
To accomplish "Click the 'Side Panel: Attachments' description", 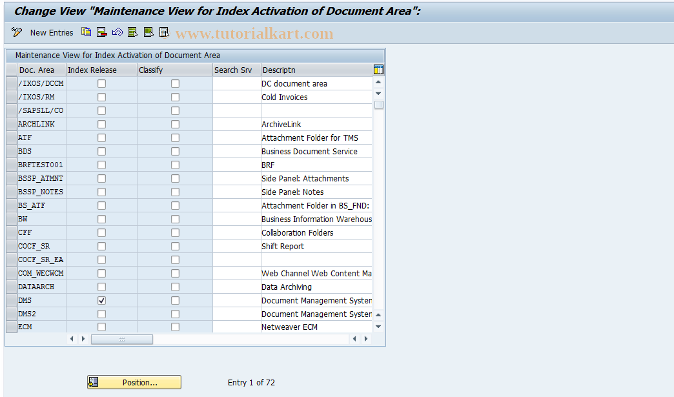I will pyautogui.click(x=316, y=178).
